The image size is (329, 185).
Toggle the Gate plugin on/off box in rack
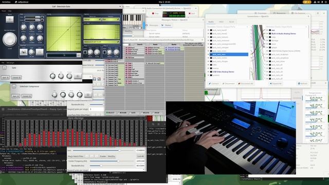pos(5,67)
